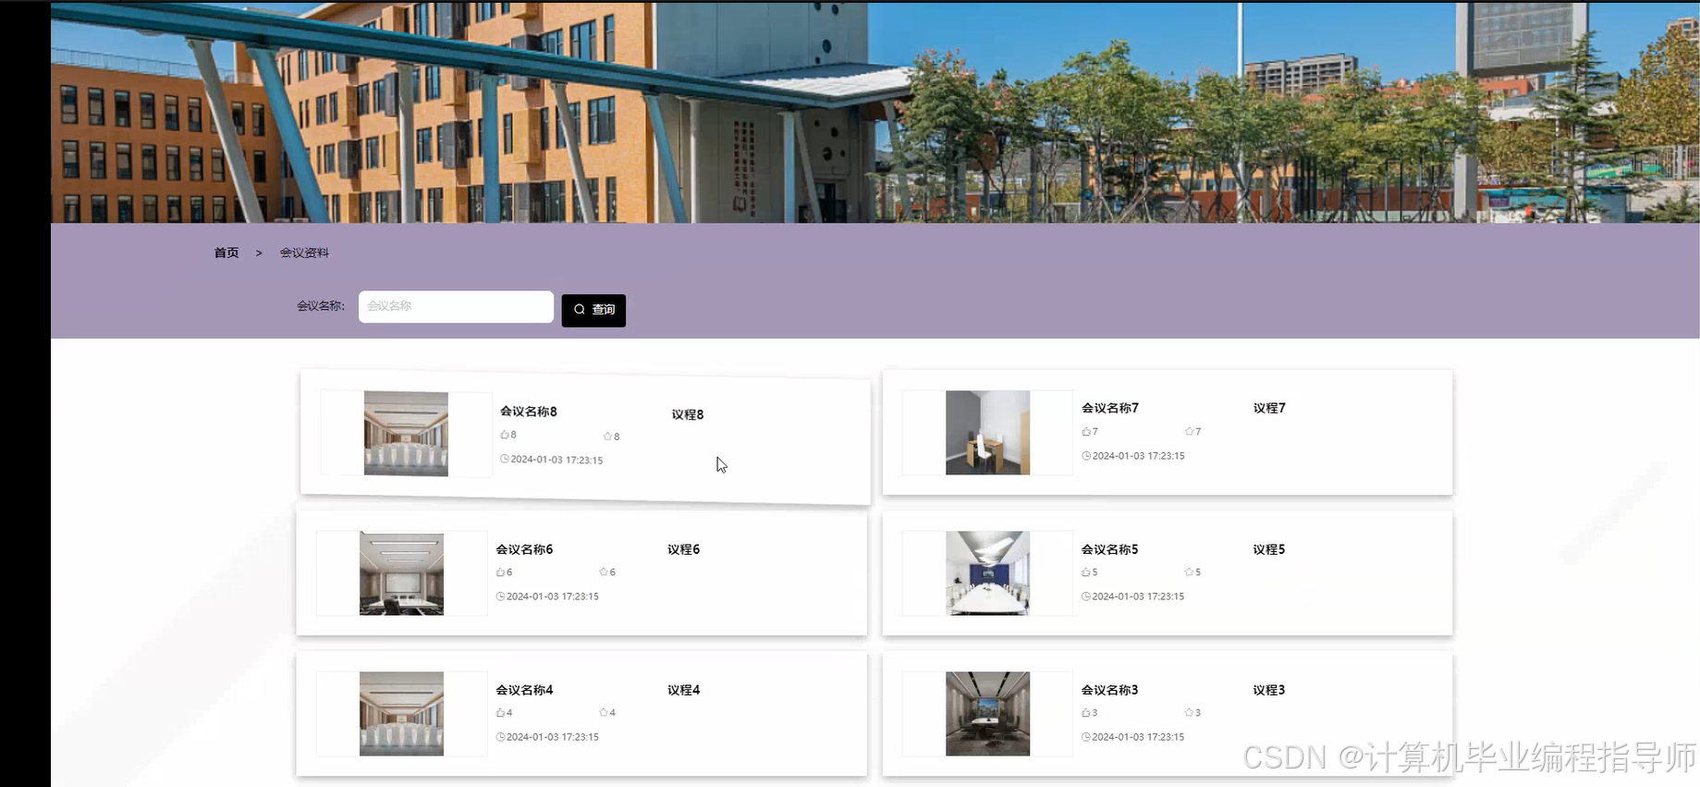
Task: Click the clock icon in 会议名称8 card
Action: tap(505, 459)
